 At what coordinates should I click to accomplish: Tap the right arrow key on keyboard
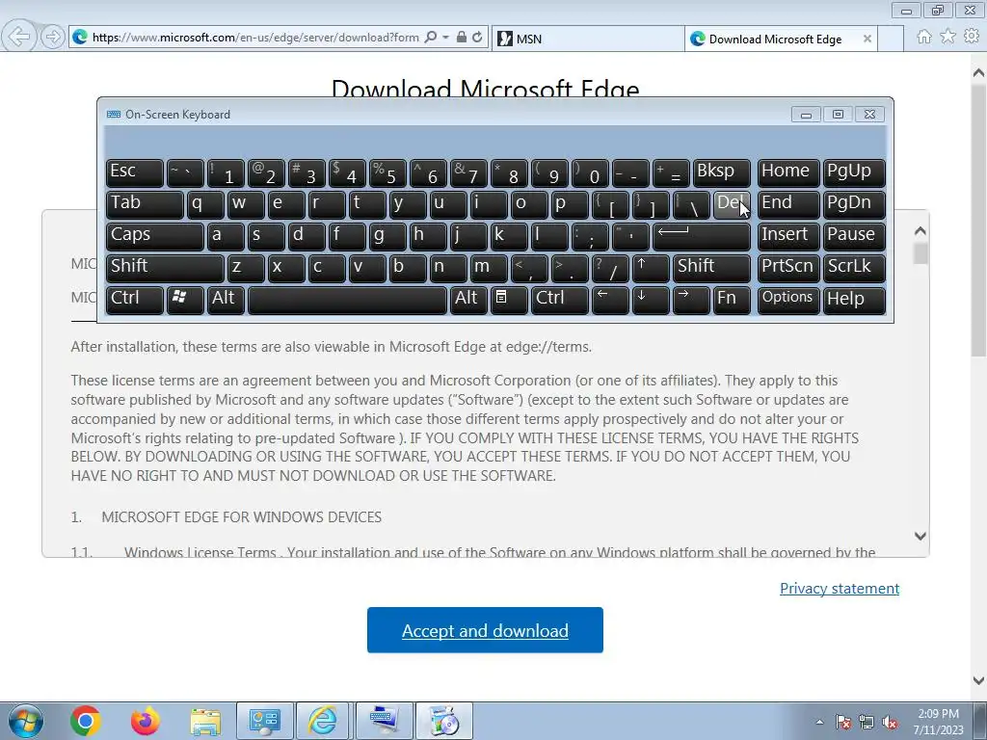[x=690, y=299]
